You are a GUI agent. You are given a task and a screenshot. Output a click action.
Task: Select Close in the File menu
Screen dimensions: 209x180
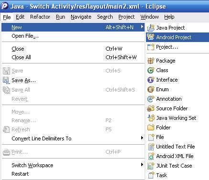[x=73, y=49]
